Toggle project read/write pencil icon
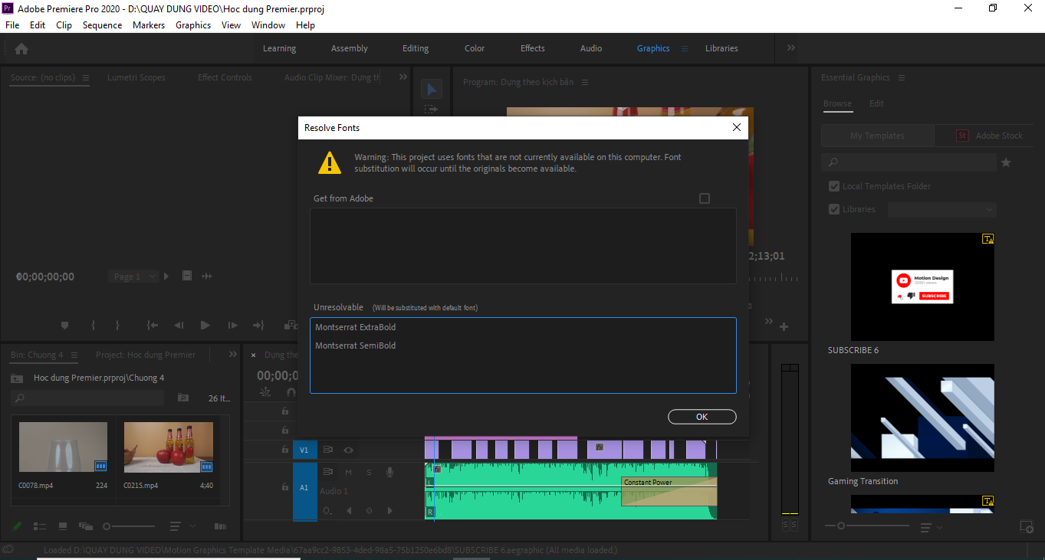The image size is (1045, 560). tap(17, 526)
